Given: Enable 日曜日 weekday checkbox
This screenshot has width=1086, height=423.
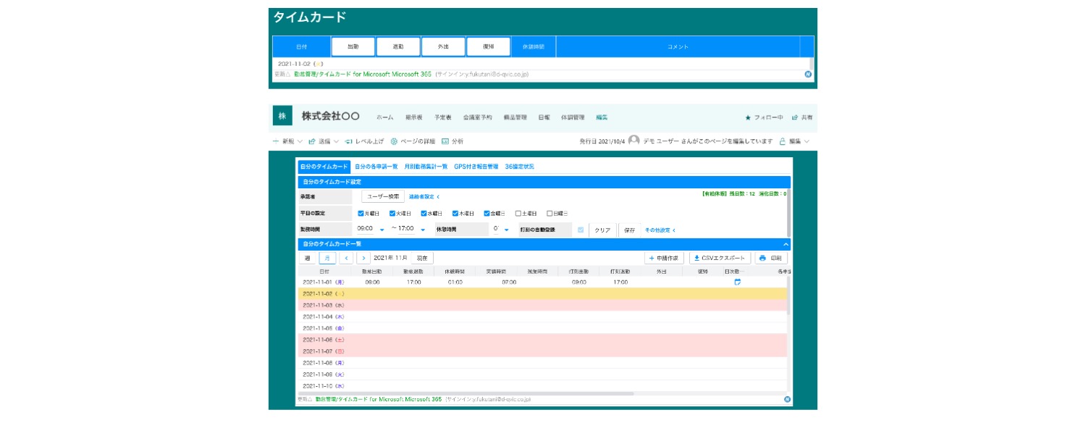Looking at the screenshot, I should click(x=550, y=214).
